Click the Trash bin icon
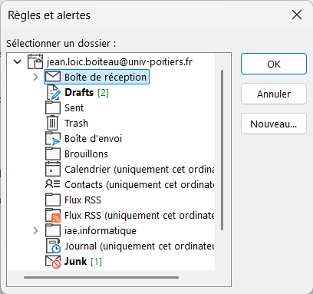This screenshot has width=313, height=294. tap(52, 123)
